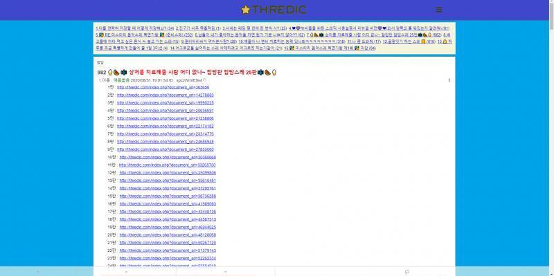
Task: Open the three-dot options menu of post 1
Action: pyautogui.click(x=449, y=80)
